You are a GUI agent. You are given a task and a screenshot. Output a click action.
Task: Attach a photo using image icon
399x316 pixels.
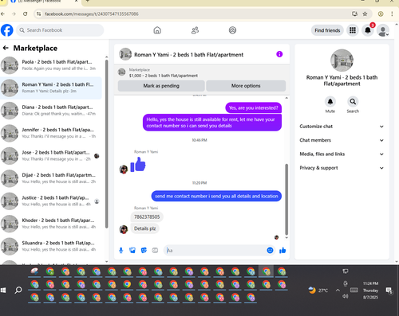(132, 250)
